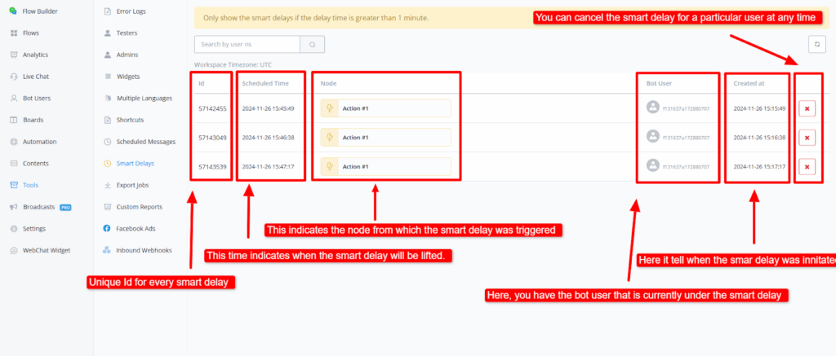Viewport: 836px width, 356px height.
Task: Open Action #1 node in third row
Action: pyautogui.click(x=385, y=166)
